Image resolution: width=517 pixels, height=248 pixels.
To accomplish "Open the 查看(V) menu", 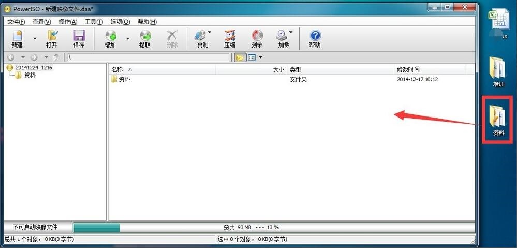I will pos(42,22).
